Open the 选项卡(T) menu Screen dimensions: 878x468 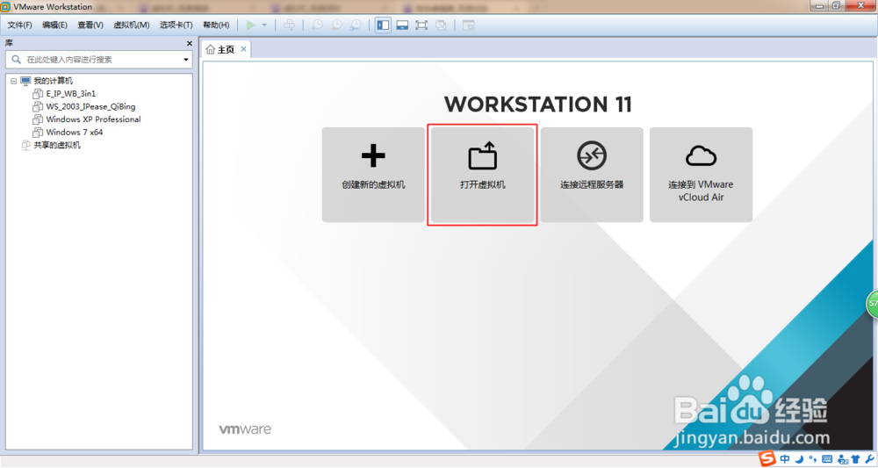pos(176,25)
